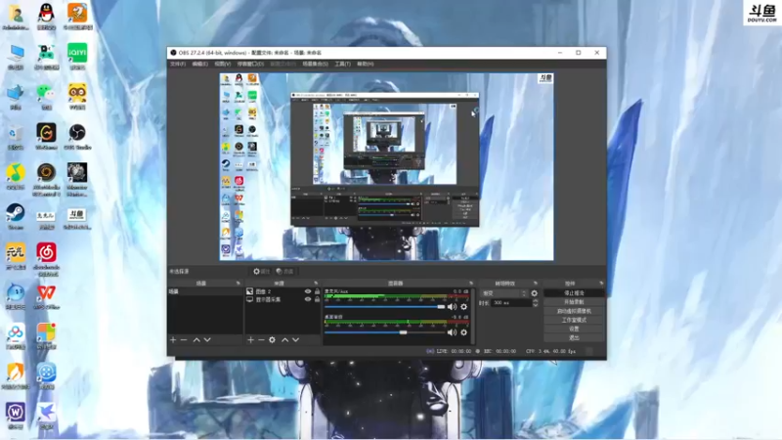The image size is (782, 440).
Task: Add a new source with plus icon
Action: click(250, 339)
